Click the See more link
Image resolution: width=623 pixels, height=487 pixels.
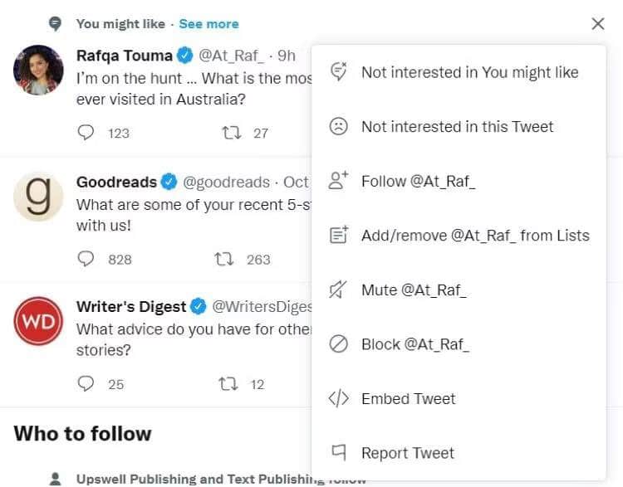pos(208,24)
